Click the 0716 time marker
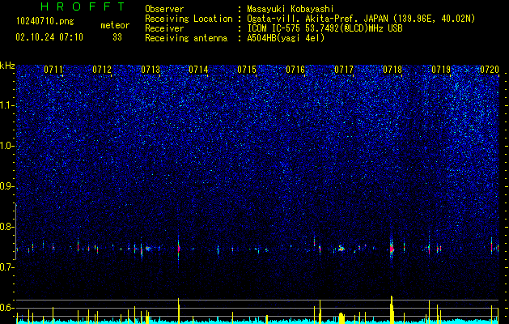The image size is (509, 324). click(x=295, y=70)
